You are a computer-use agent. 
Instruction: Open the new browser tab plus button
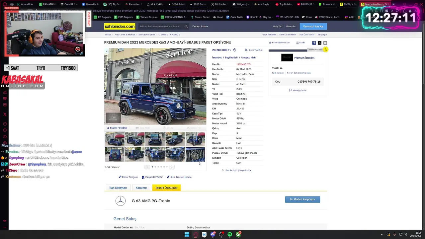point(393,4)
